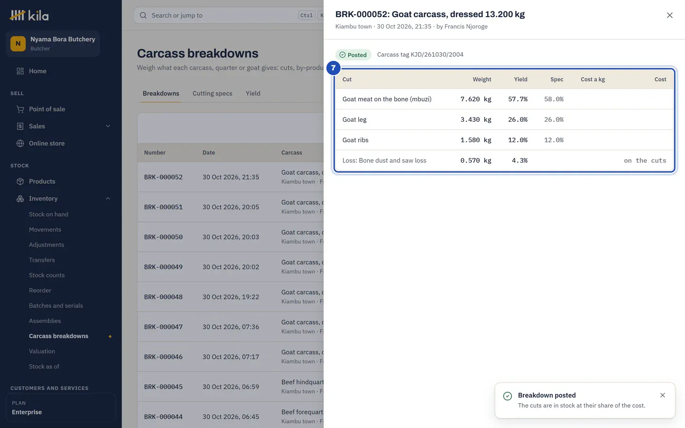Click the Sales receipt icon
Screen dimensions: 685x428
pos(20,126)
